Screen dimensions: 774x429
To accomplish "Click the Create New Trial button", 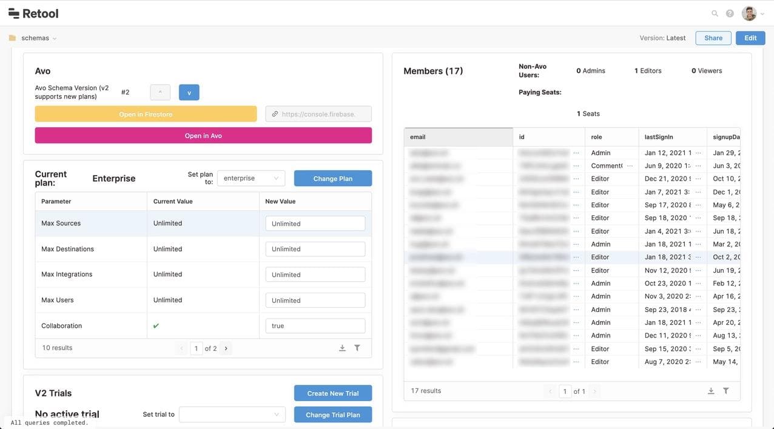I will 332,393.
